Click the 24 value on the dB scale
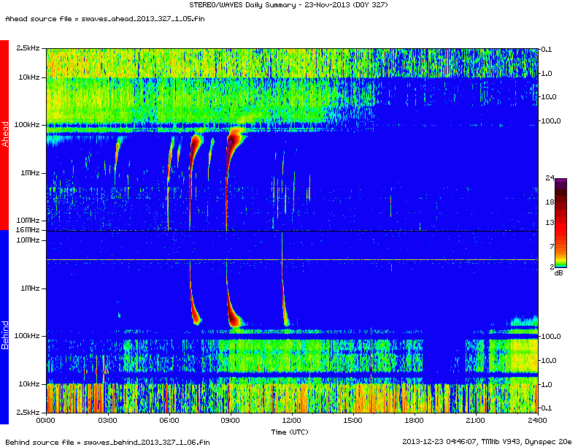The width and height of the screenshot is (578, 447). (560, 178)
